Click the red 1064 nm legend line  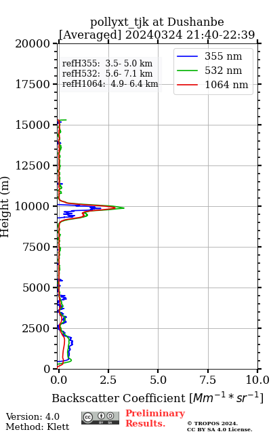(187, 84)
